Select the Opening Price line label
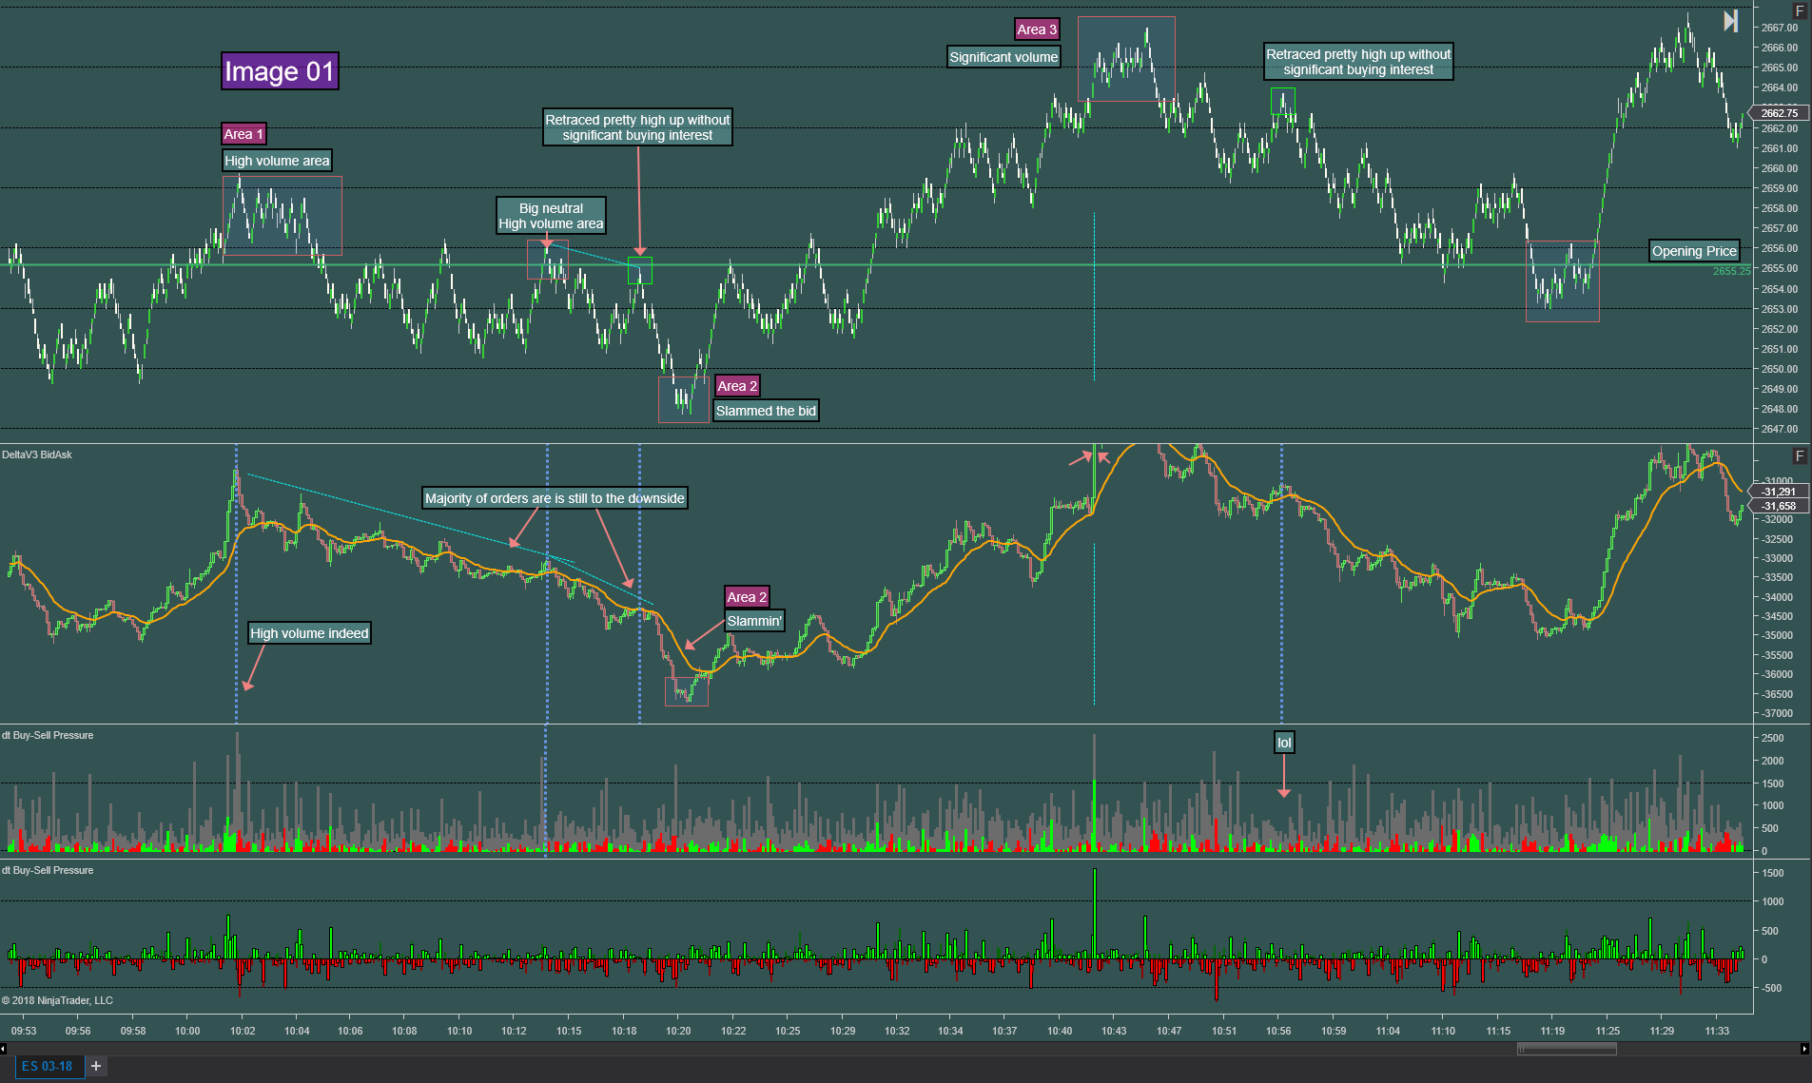Viewport: 1812px width, 1083px height. tap(1694, 251)
